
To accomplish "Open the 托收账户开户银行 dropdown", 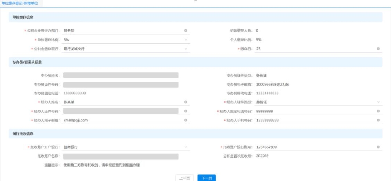I will (x=185, y=147).
